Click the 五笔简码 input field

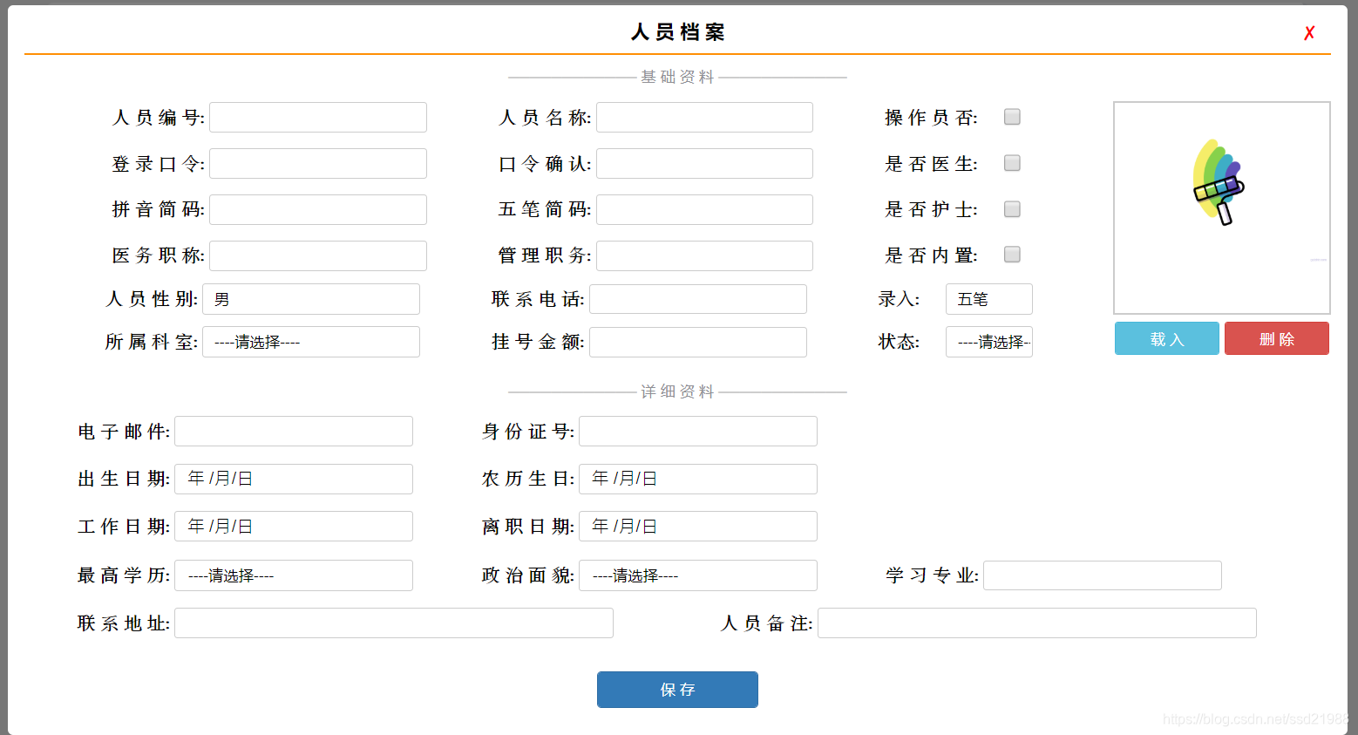click(704, 209)
